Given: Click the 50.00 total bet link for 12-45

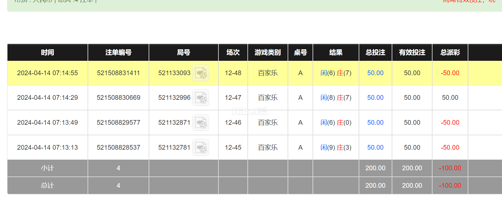Looking at the screenshot, I should (375, 147).
